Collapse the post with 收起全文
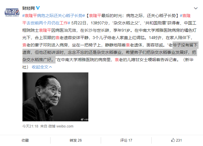The image size is (203, 146). click(40, 67)
